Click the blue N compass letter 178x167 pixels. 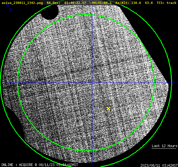8,5
